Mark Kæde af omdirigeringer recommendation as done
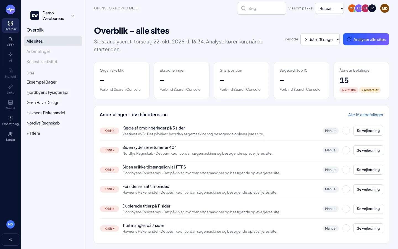398x249 pixels. click(346, 131)
